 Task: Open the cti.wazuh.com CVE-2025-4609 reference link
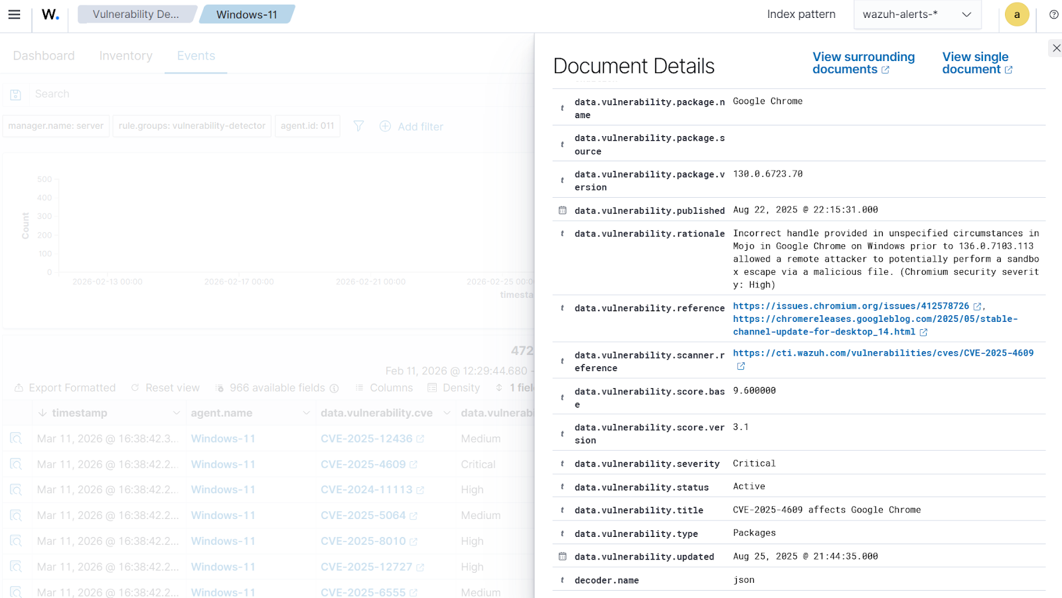(x=883, y=353)
